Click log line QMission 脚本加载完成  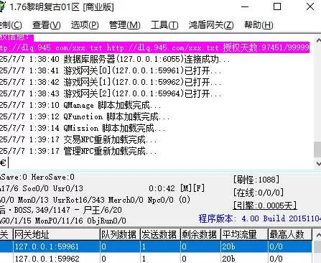[83, 128]
